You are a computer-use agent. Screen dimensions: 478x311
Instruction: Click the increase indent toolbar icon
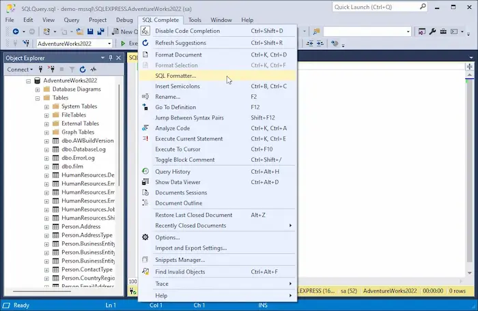[320, 44]
